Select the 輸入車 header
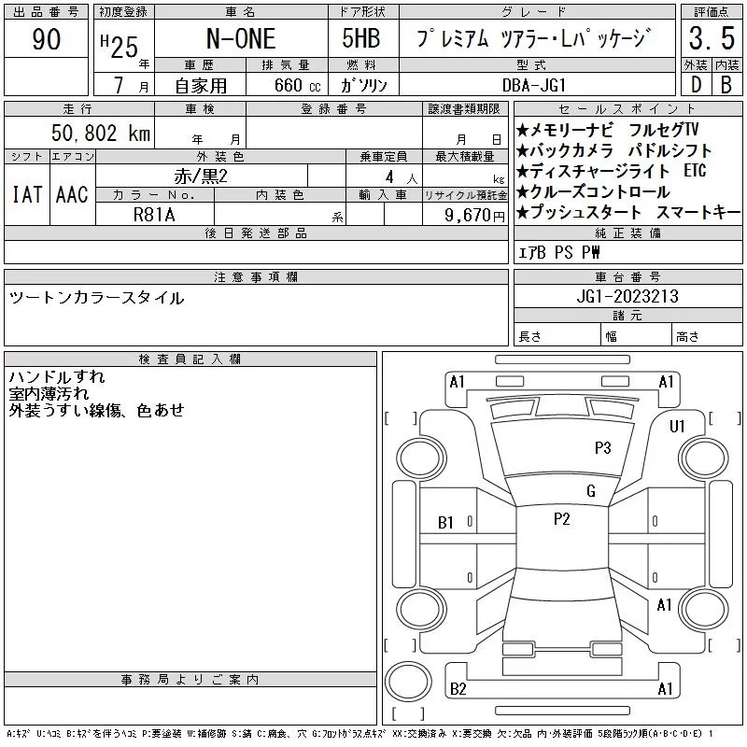Viewport: 747px width, 747px height. click(x=384, y=195)
